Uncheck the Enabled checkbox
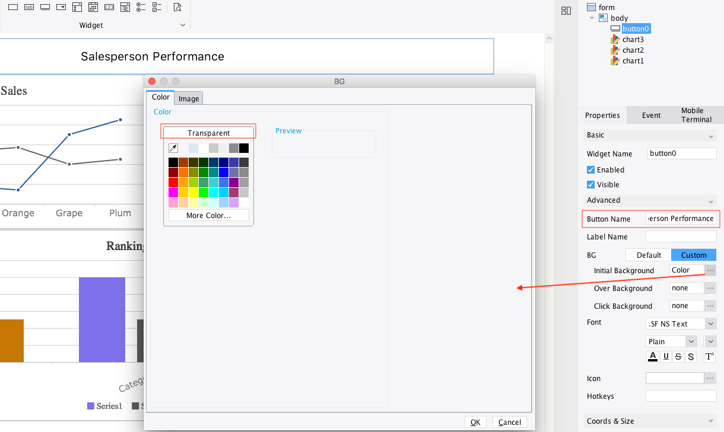Viewport: 724px width, 432px height. [590, 169]
